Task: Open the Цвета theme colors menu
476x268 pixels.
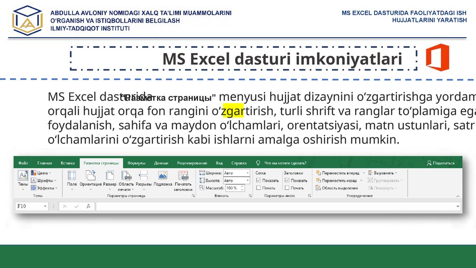Action: click(x=41, y=173)
